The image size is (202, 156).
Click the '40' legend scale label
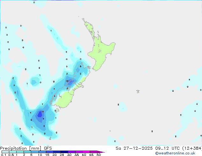point(84,155)
